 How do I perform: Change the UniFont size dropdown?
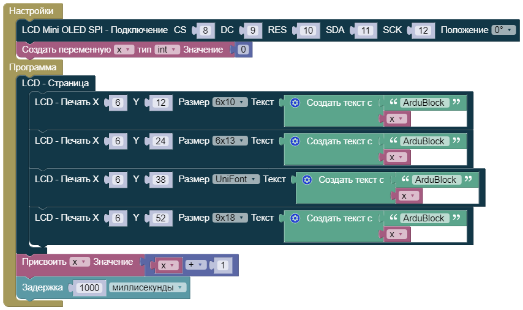pos(236,180)
